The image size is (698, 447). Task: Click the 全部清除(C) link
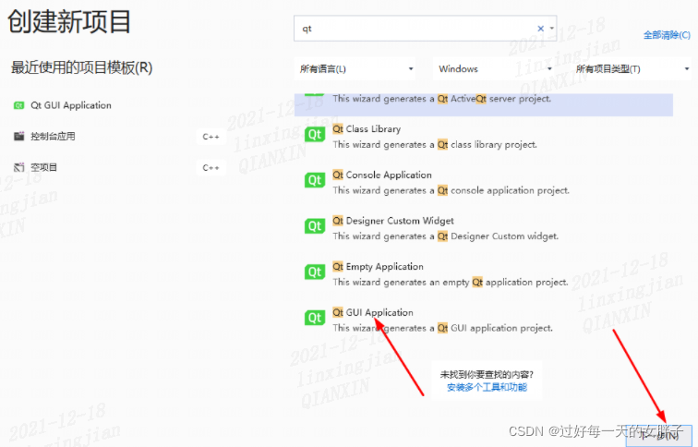[667, 35]
